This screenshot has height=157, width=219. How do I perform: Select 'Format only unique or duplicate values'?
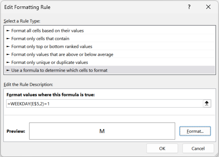[x=109, y=63]
